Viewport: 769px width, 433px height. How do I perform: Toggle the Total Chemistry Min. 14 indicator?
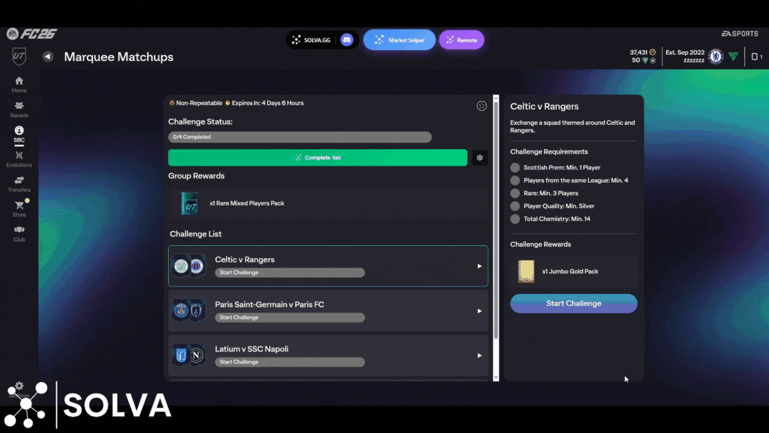(515, 219)
